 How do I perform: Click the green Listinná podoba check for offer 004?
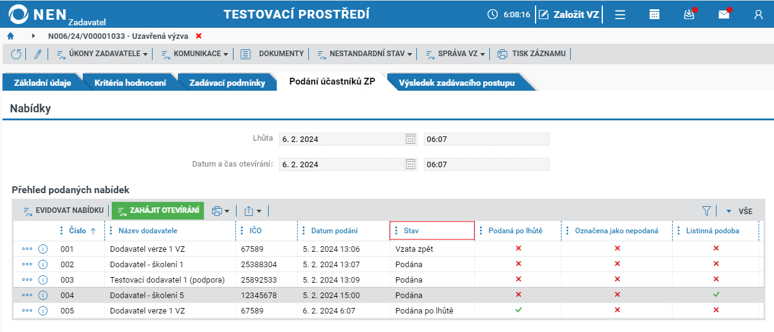pos(716,295)
